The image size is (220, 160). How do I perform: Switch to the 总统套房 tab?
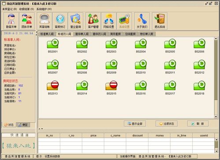131,34
